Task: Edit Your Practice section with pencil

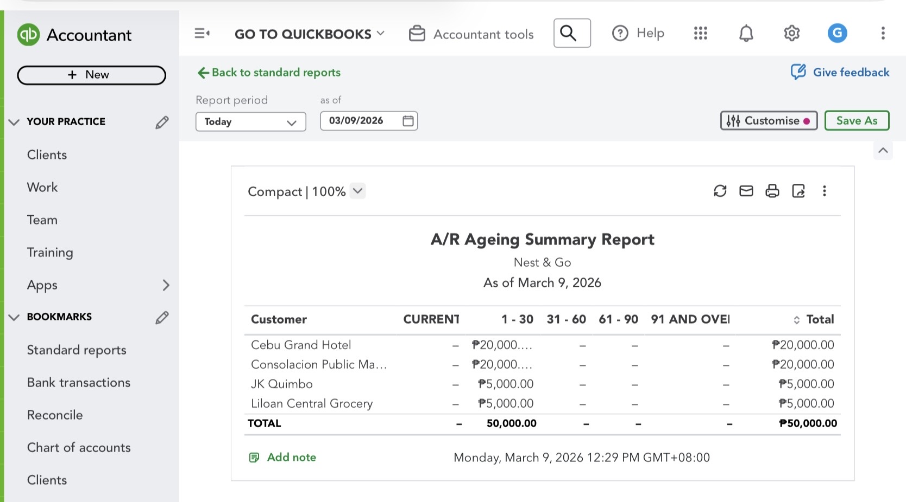Action: point(162,122)
